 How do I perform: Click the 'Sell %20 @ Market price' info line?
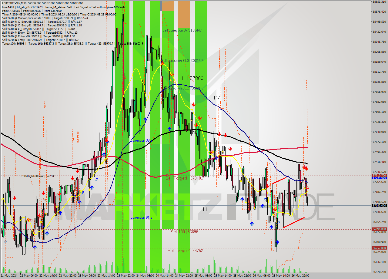pos(45,18)
